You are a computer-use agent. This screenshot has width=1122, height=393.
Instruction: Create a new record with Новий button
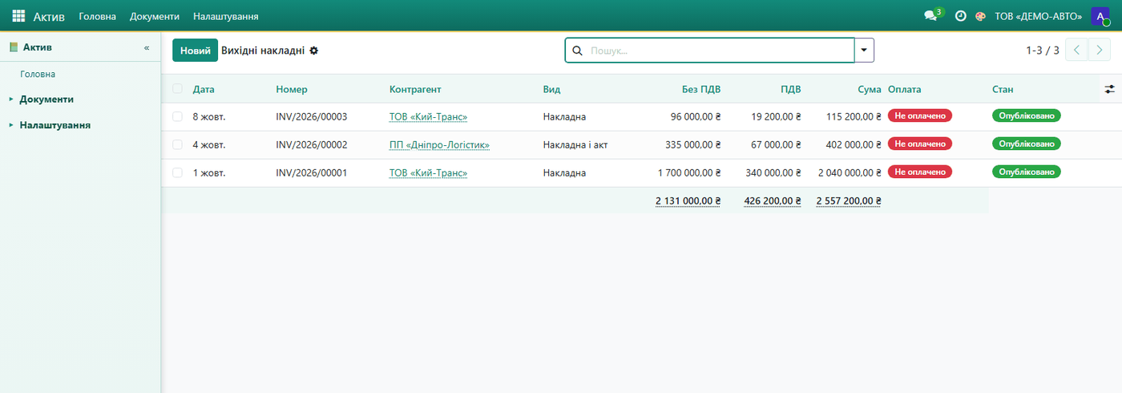click(195, 51)
